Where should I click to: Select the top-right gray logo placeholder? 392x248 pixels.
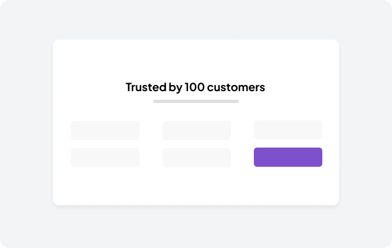(x=287, y=130)
